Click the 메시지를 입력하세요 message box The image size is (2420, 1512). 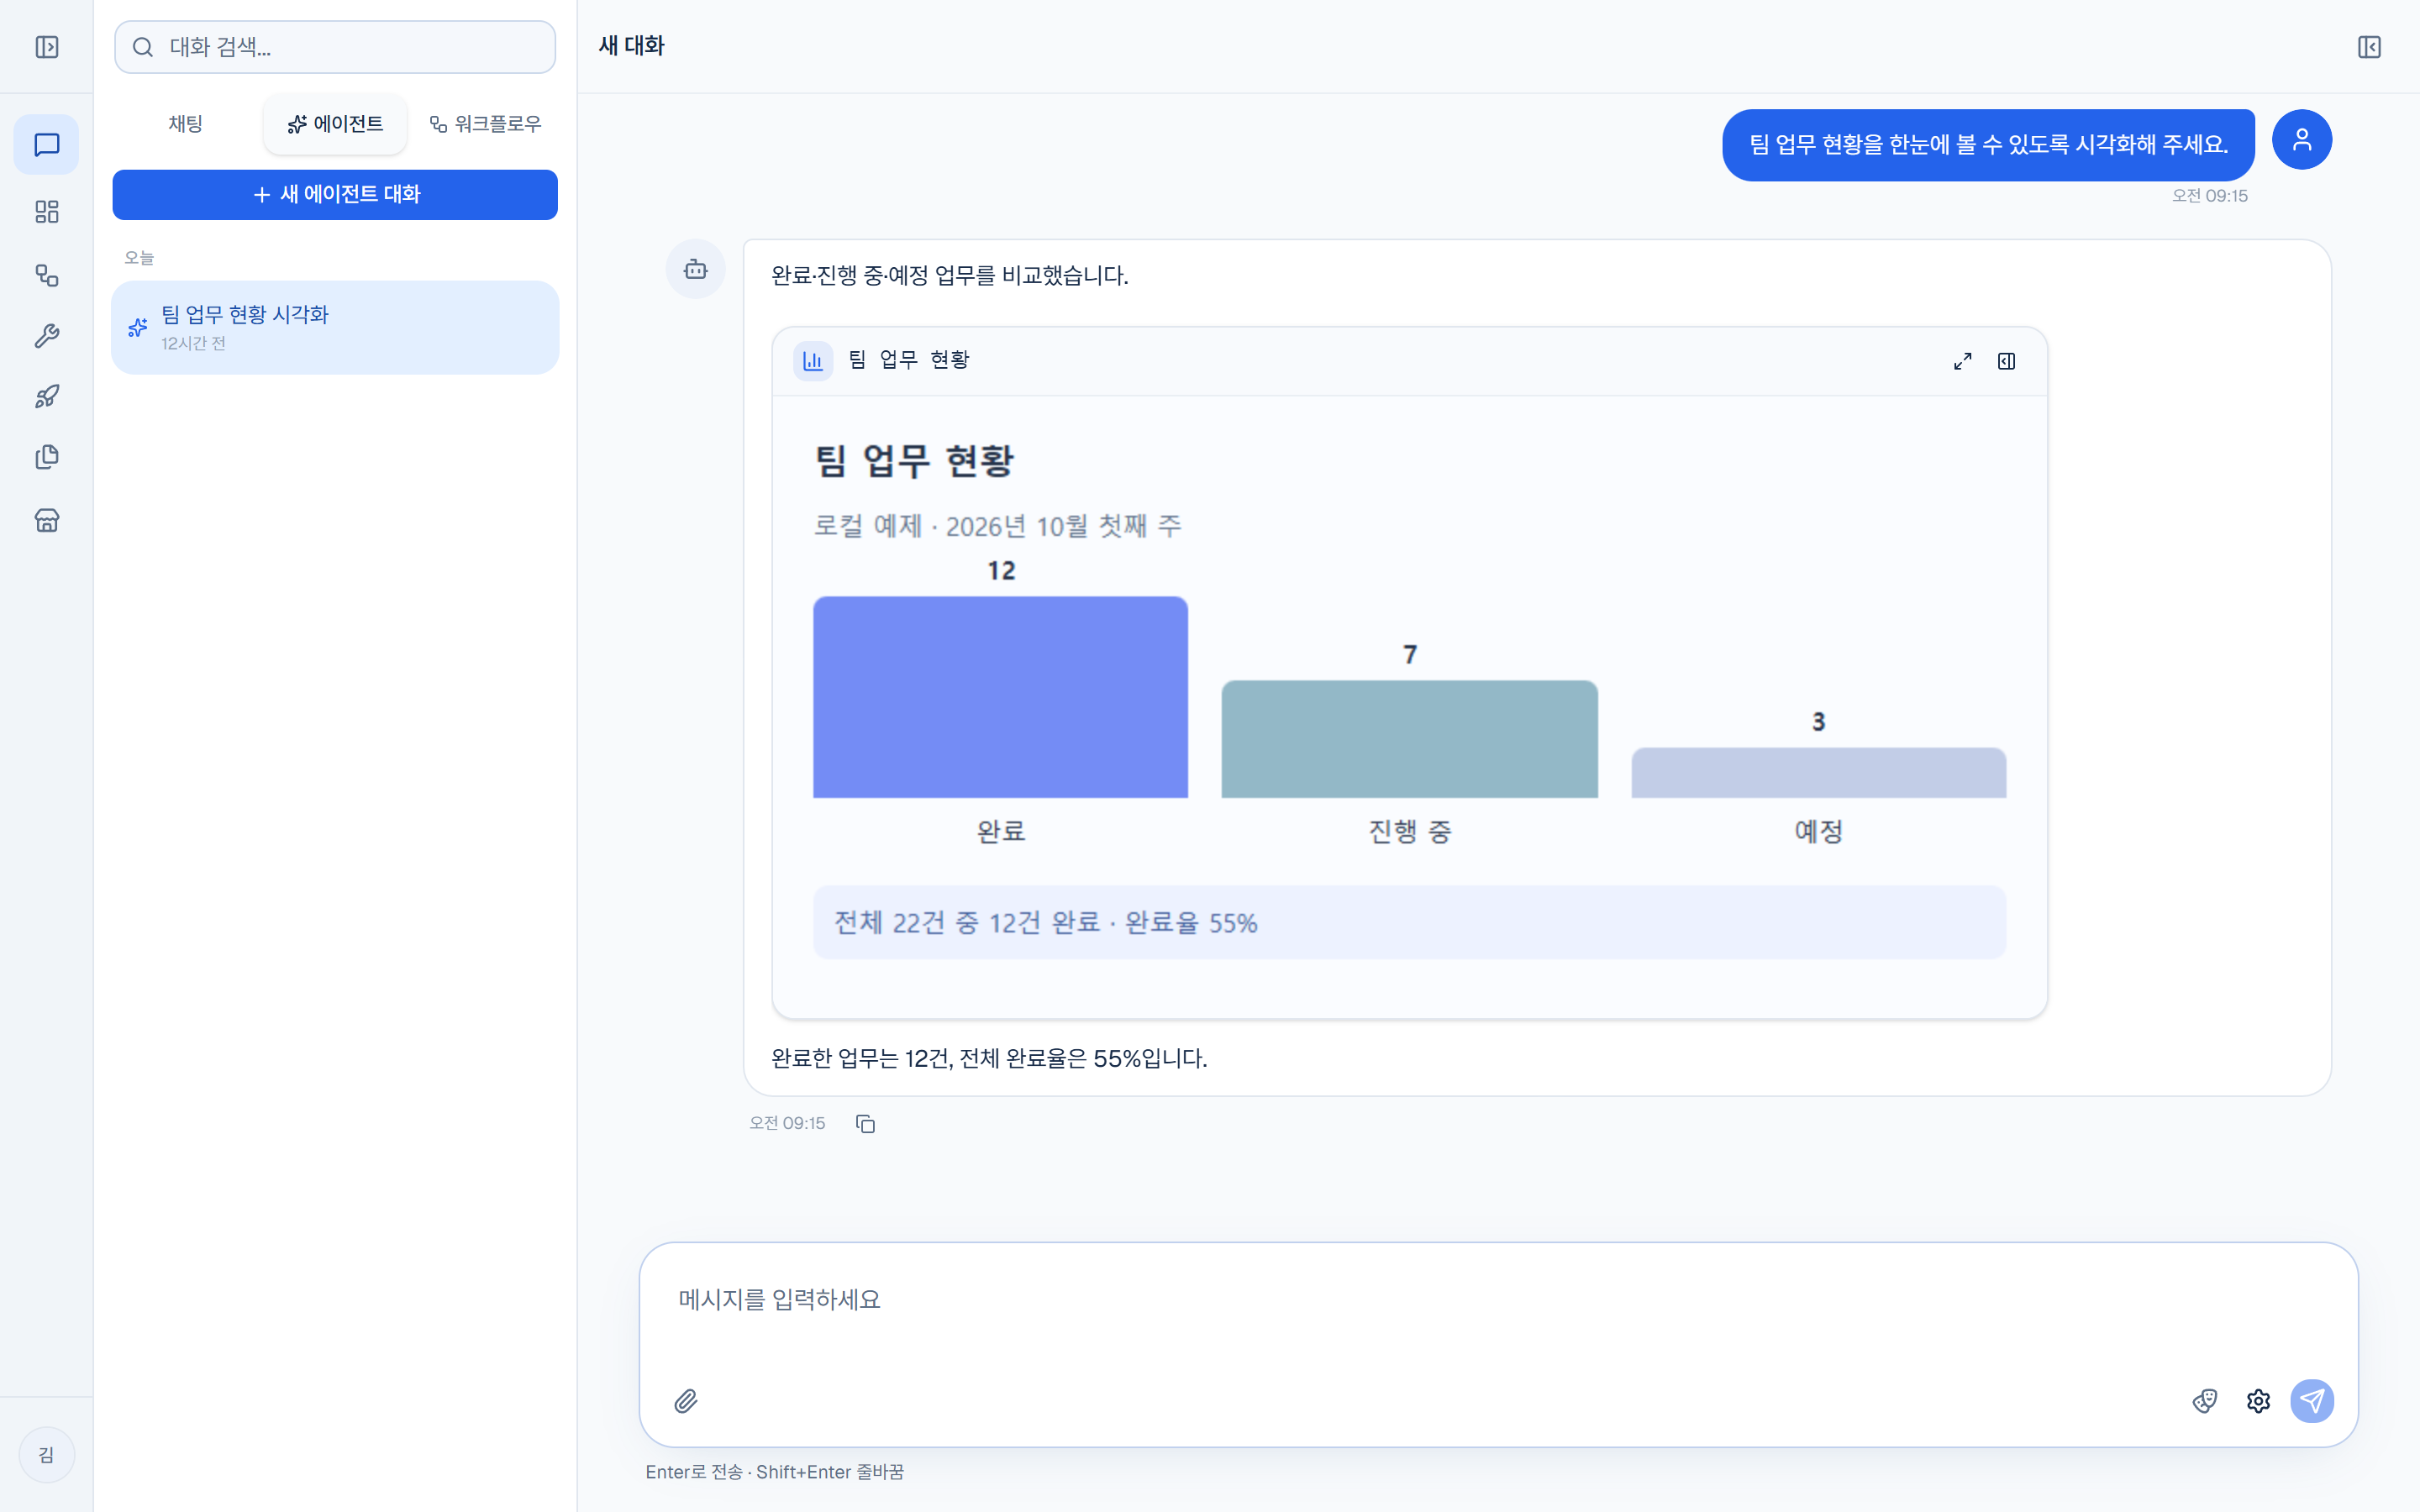coord(1498,1300)
